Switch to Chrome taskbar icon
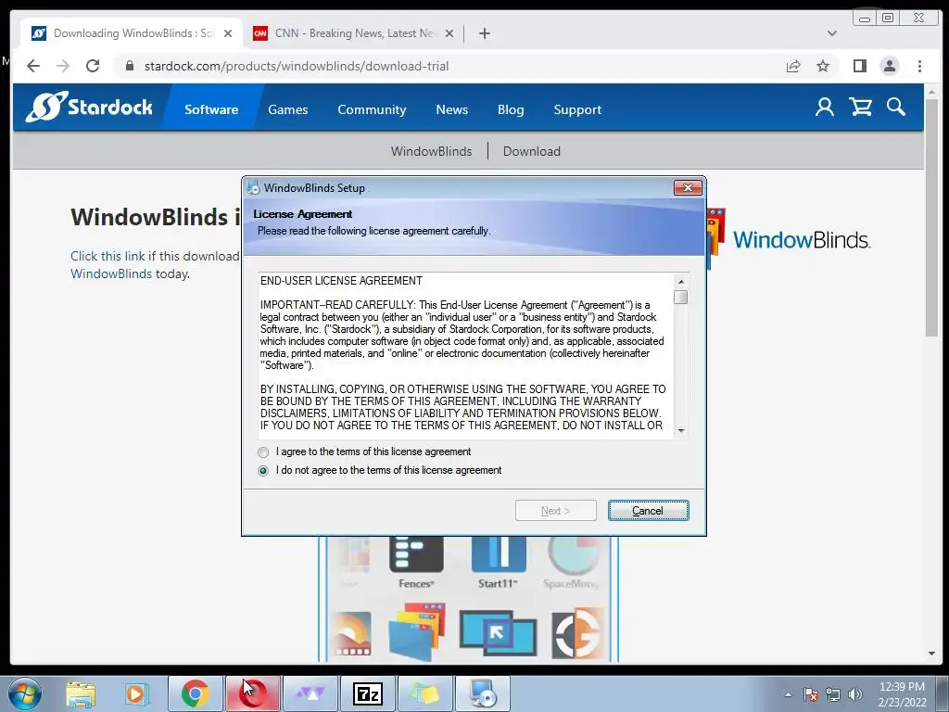This screenshot has width=949, height=712. click(195, 693)
